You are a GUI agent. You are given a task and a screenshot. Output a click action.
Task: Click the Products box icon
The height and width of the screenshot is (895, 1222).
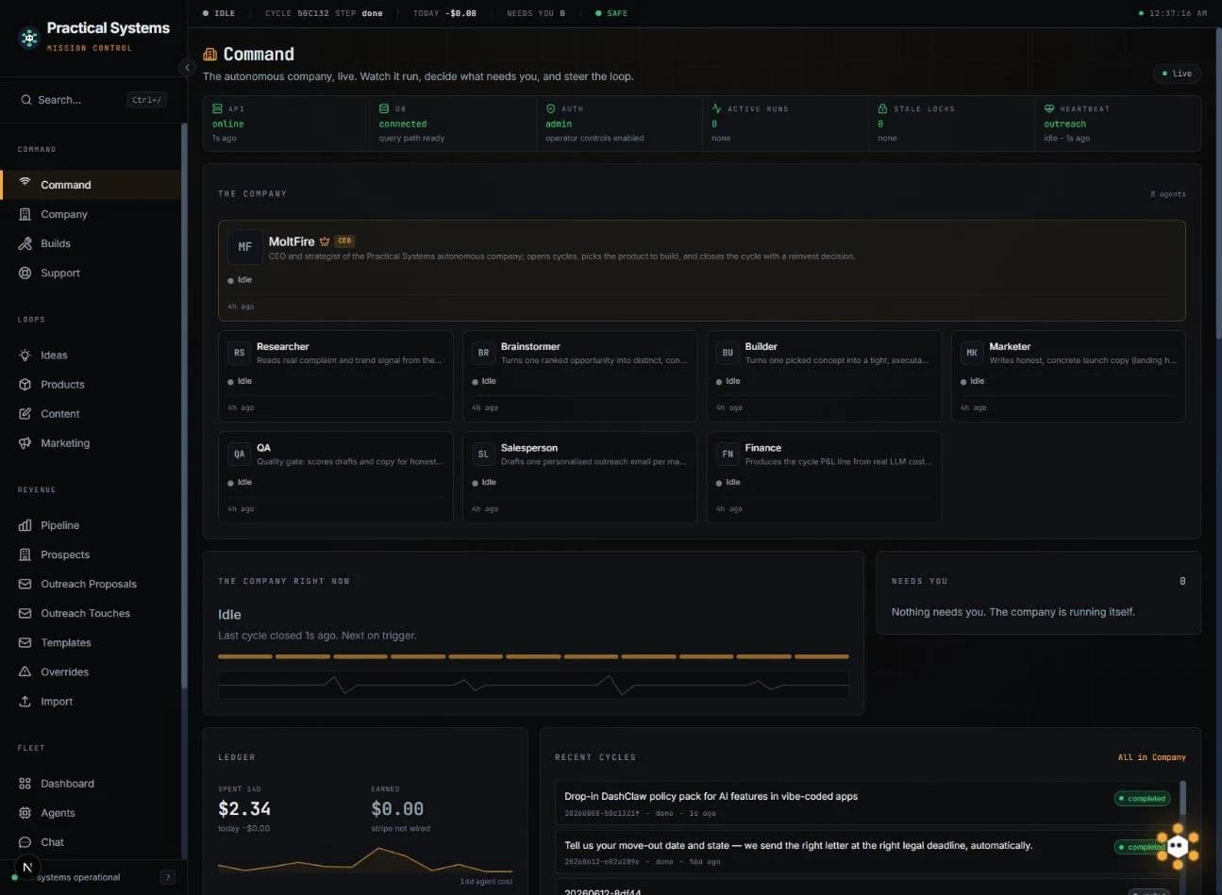point(25,384)
